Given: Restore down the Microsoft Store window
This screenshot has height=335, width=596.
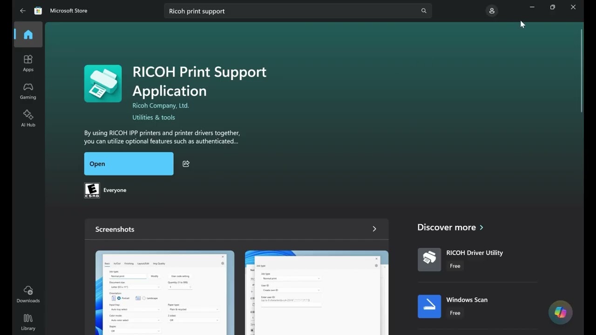Looking at the screenshot, I should [552, 7].
